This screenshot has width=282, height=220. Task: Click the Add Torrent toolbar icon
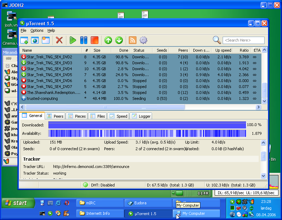point(24,40)
